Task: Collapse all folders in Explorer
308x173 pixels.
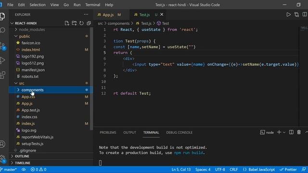Action: click(x=89, y=23)
